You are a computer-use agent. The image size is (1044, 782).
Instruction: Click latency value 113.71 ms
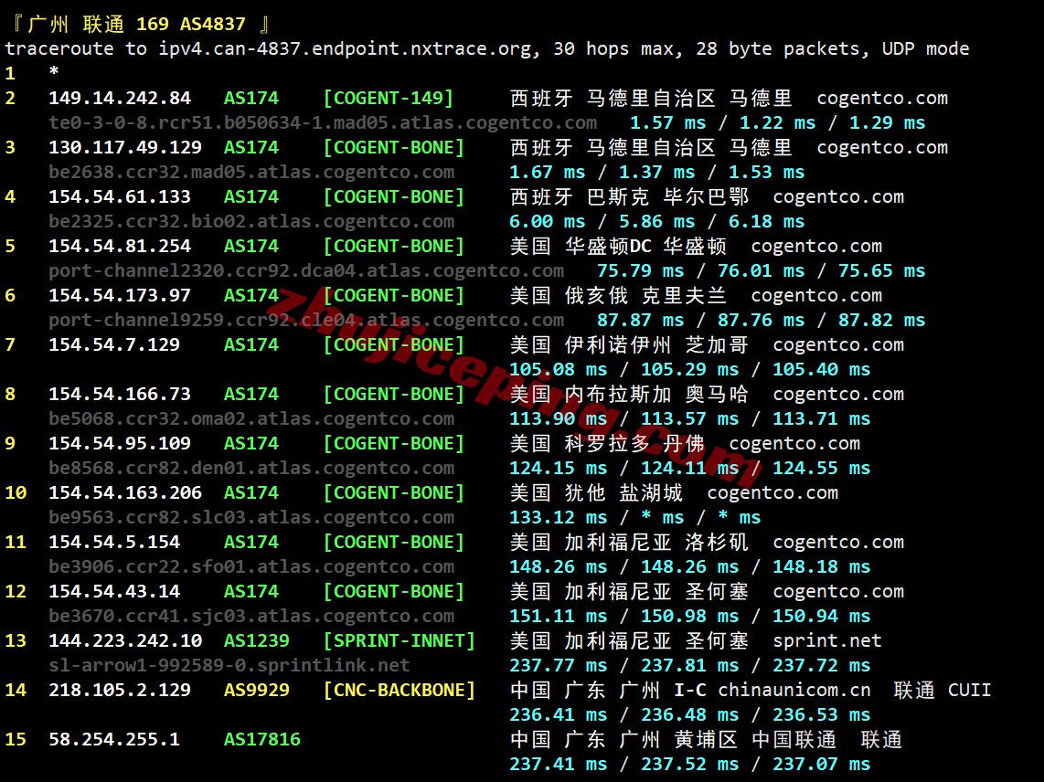tap(822, 418)
